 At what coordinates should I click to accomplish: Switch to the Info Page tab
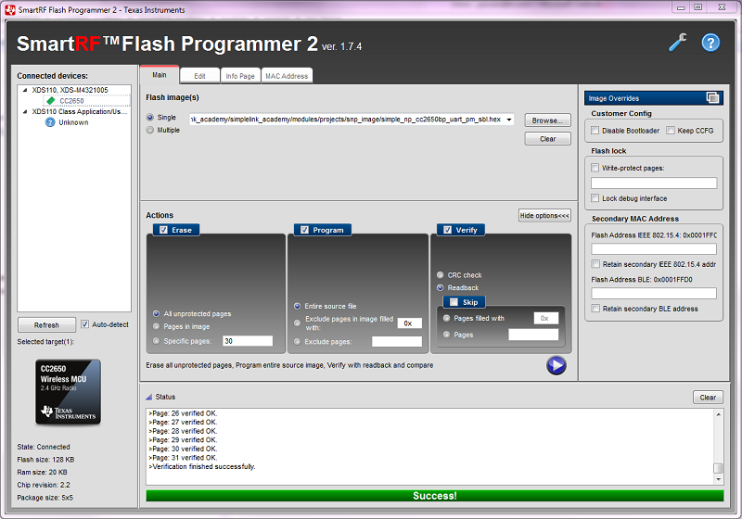click(240, 76)
